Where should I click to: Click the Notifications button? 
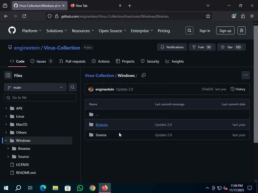pos(172,47)
